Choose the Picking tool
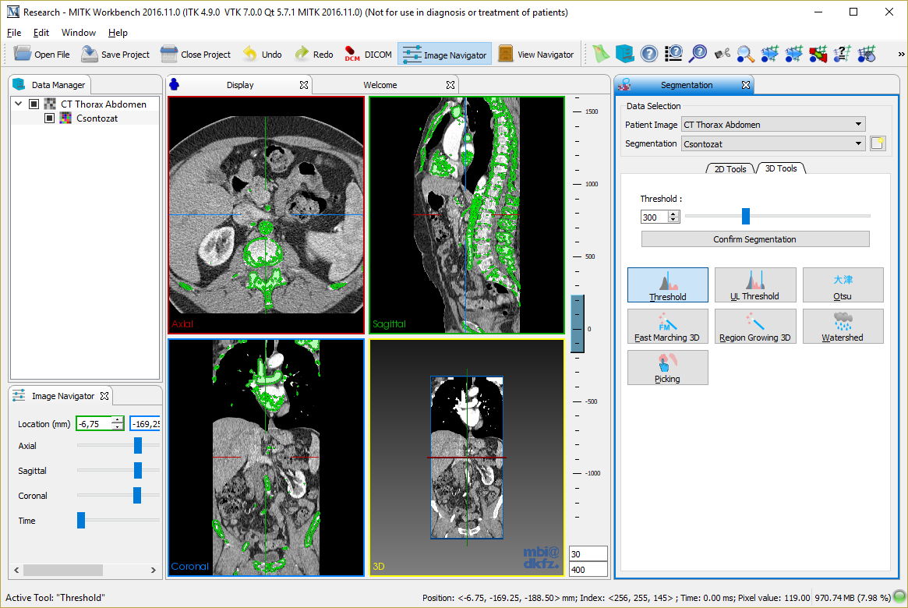 [667, 368]
